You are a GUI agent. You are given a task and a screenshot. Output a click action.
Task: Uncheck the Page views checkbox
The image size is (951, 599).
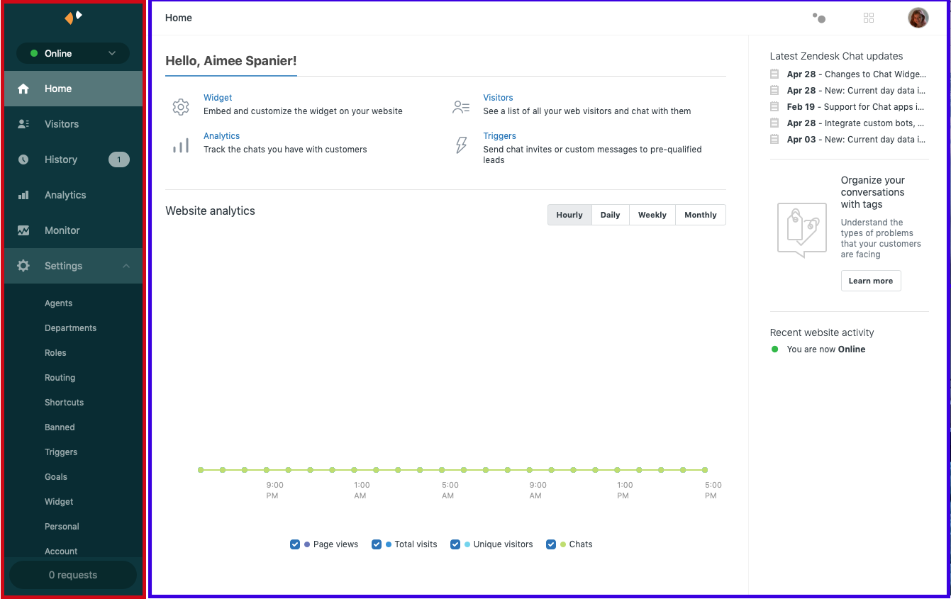click(295, 544)
